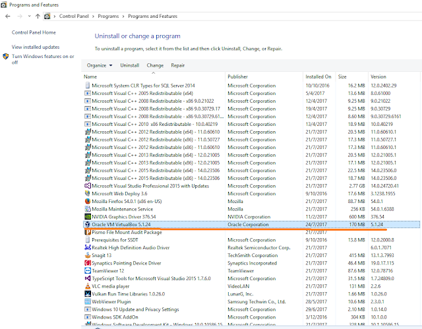Open Control Panel Home link

34,32
